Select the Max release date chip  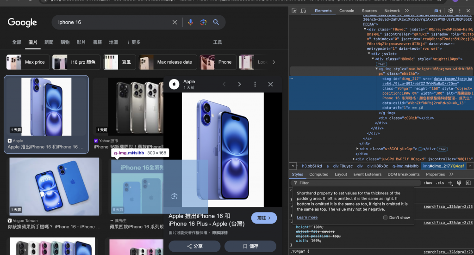point(168,62)
